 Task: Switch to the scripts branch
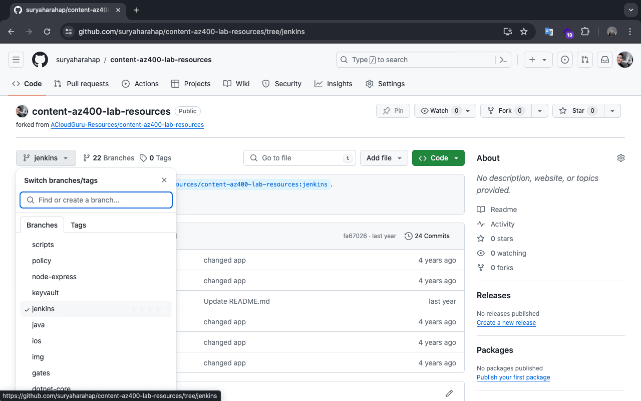coord(96,245)
